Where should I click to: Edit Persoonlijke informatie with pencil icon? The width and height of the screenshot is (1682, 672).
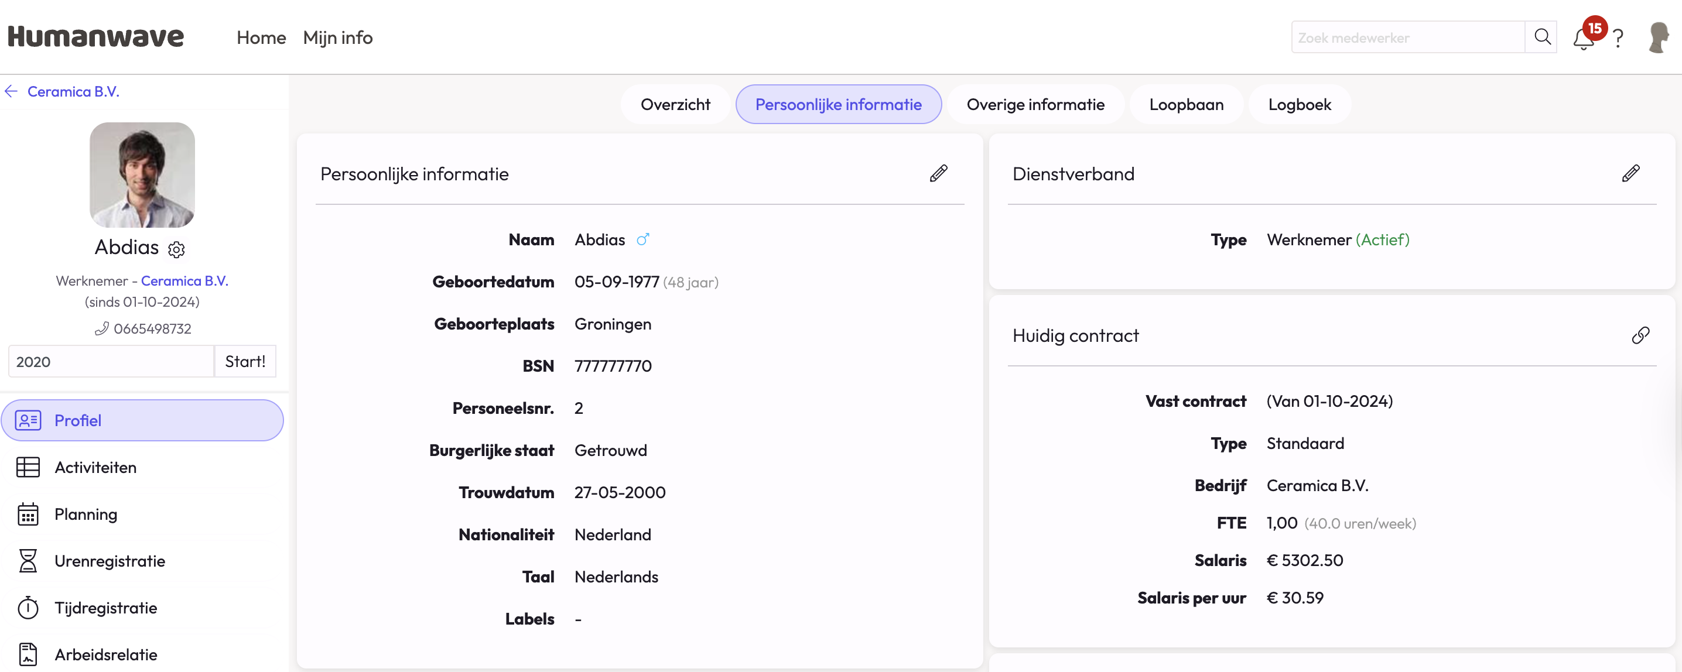[x=938, y=173]
